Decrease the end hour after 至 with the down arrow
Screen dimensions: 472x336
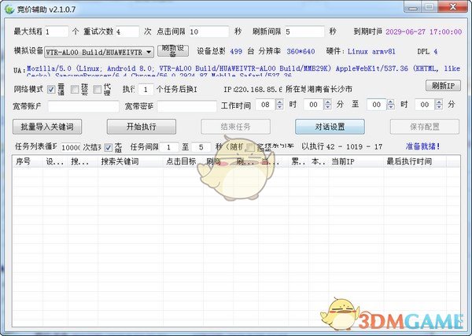391,107
